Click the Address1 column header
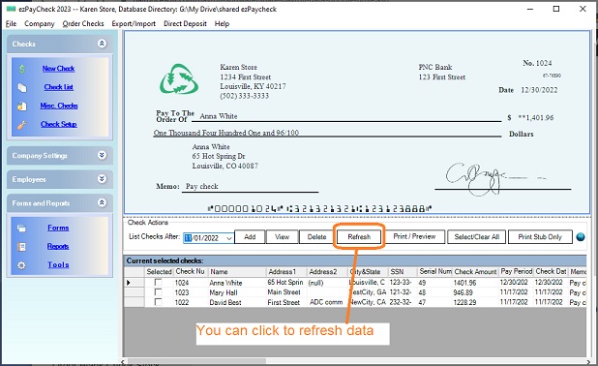Screen dimensions: 598x366 (286, 272)
